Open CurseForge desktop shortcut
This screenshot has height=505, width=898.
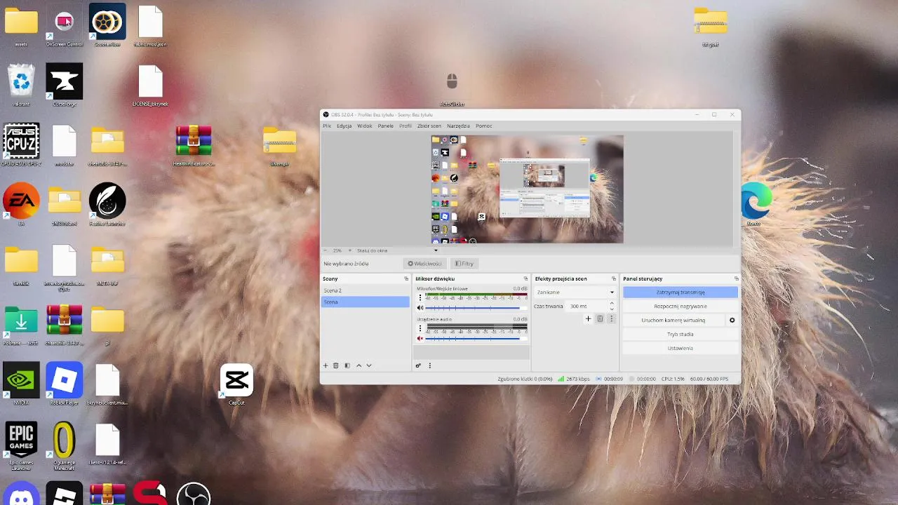pos(65,85)
